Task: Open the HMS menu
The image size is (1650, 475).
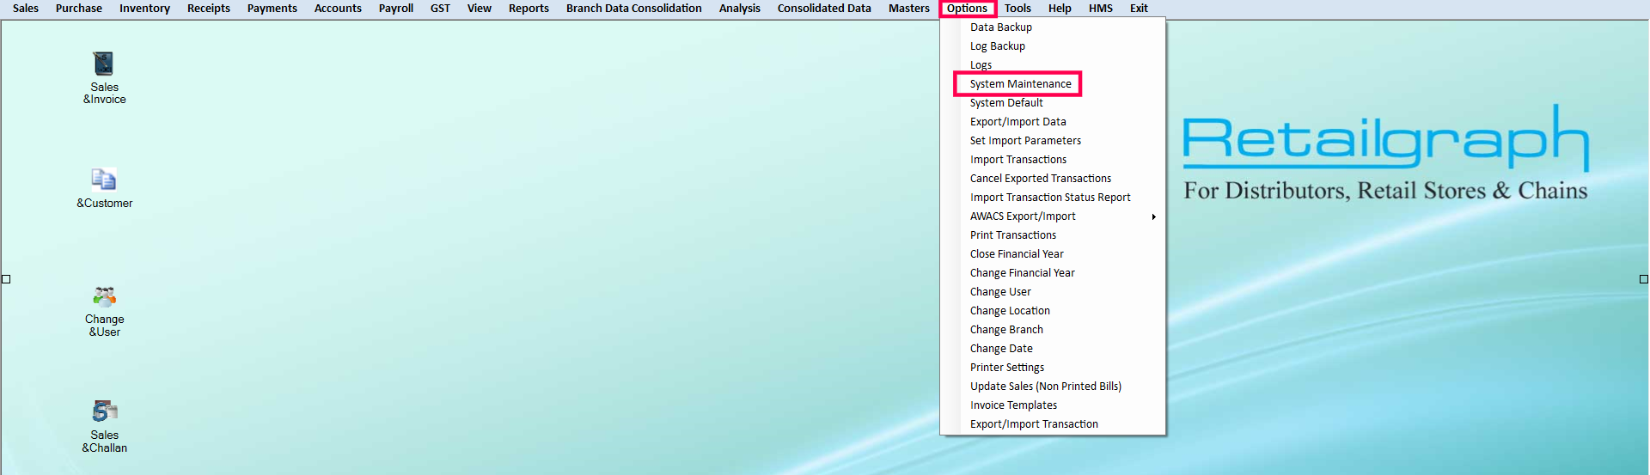Action: tap(1101, 9)
